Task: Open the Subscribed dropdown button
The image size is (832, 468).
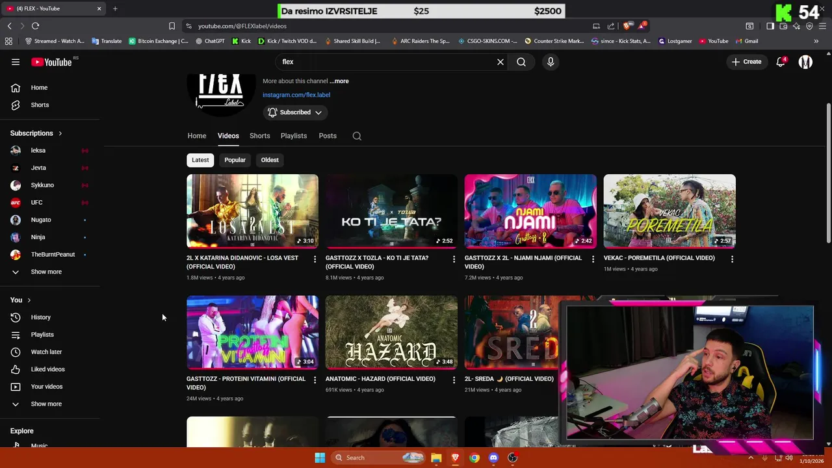Action: pos(295,112)
